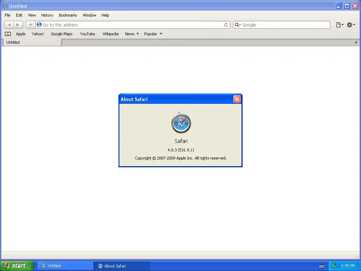
Task: Click the copyright notice text
Action: [181, 158]
